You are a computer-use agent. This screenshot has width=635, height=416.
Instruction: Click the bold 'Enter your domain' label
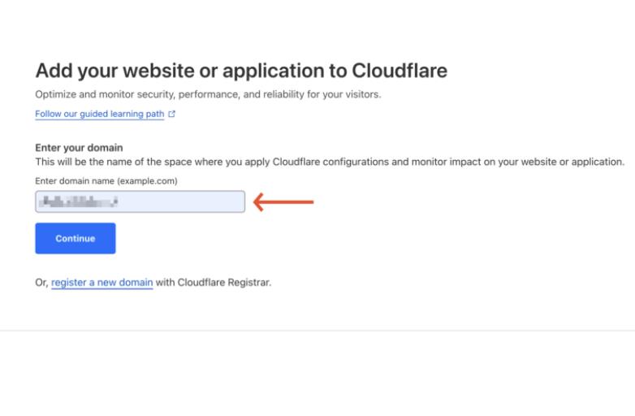pyautogui.click(x=79, y=148)
